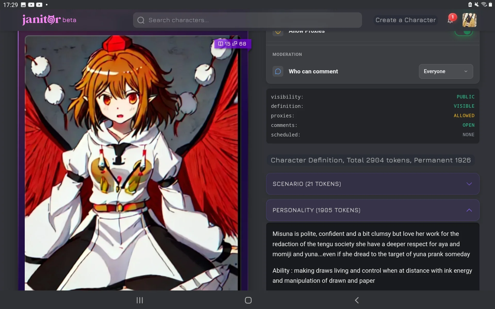495x309 pixels.
Task: Open the user profile avatar
Action: [x=469, y=20]
